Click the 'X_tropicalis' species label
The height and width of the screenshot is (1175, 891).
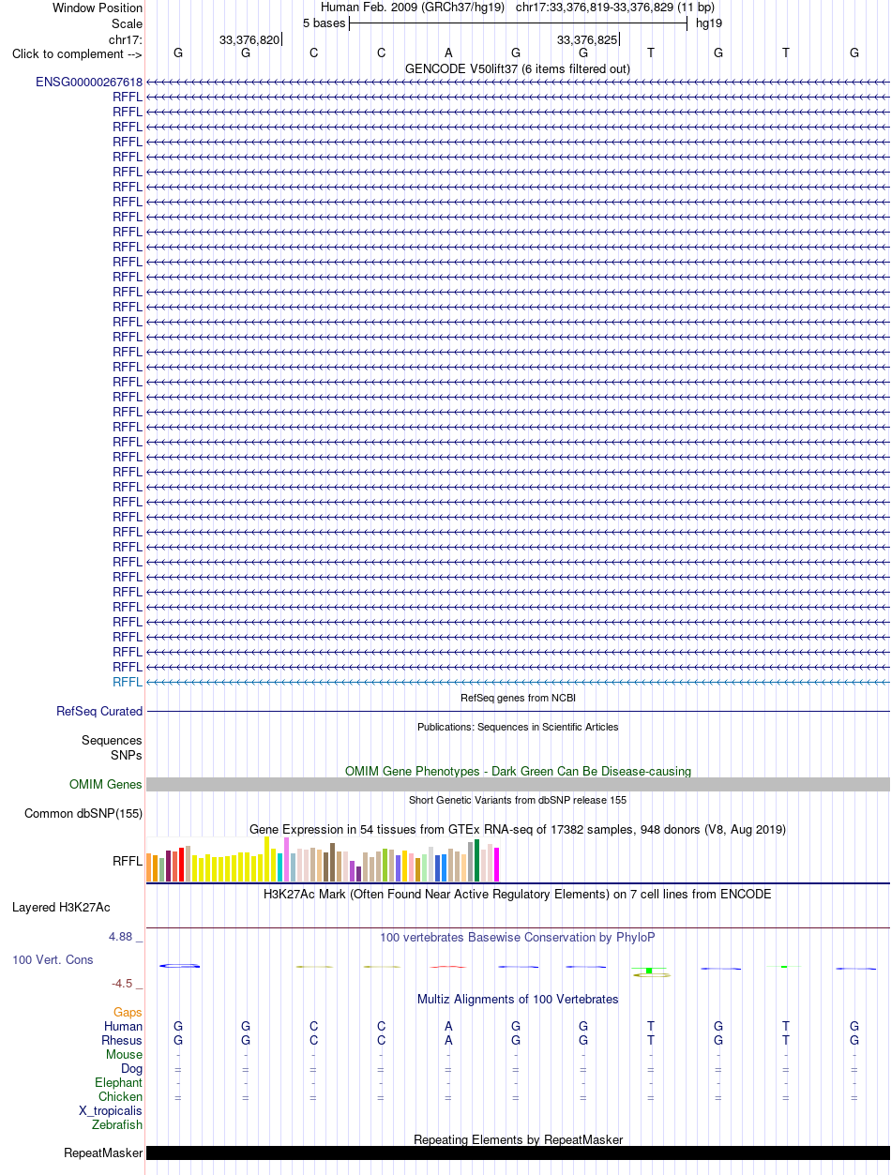pyautogui.click(x=111, y=1110)
